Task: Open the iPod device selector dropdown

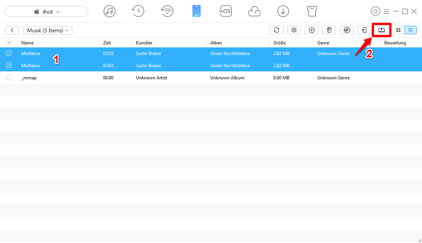Action: tap(46, 11)
